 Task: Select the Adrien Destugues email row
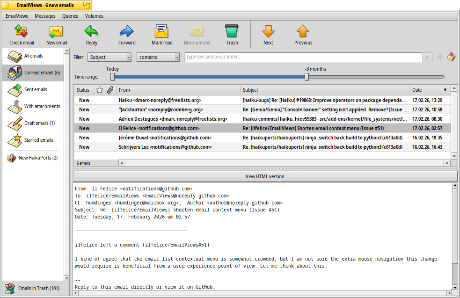pyautogui.click(x=262, y=119)
